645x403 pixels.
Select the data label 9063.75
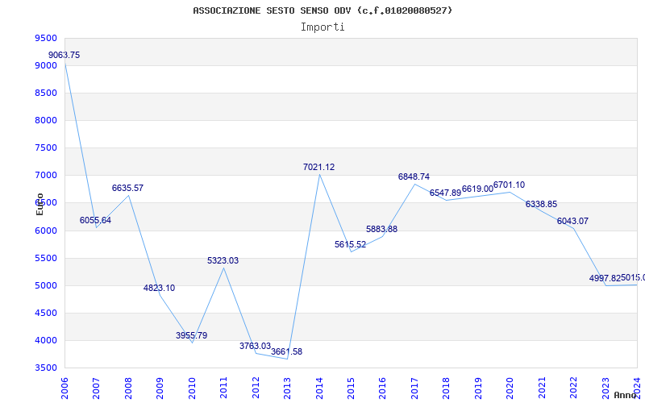(x=64, y=55)
